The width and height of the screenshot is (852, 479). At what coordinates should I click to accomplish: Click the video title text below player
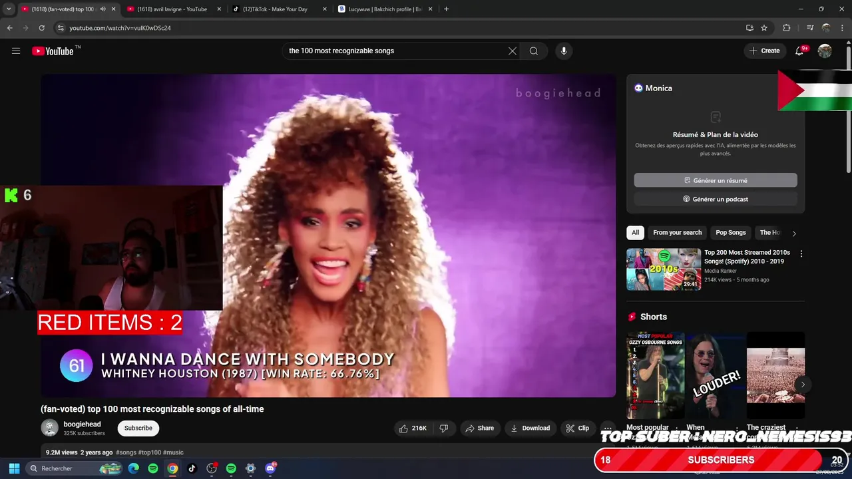[x=152, y=409]
